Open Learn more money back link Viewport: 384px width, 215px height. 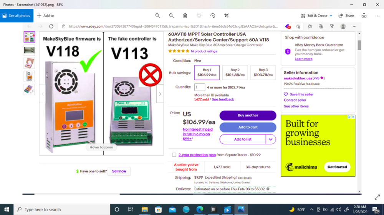point(303,59)
